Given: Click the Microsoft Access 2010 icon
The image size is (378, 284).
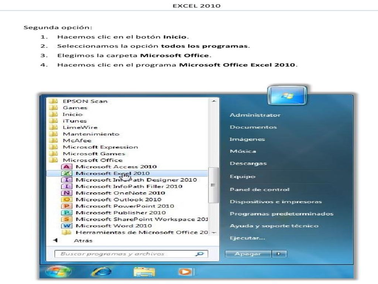Looking at the screenshot, I should [66, 167].
